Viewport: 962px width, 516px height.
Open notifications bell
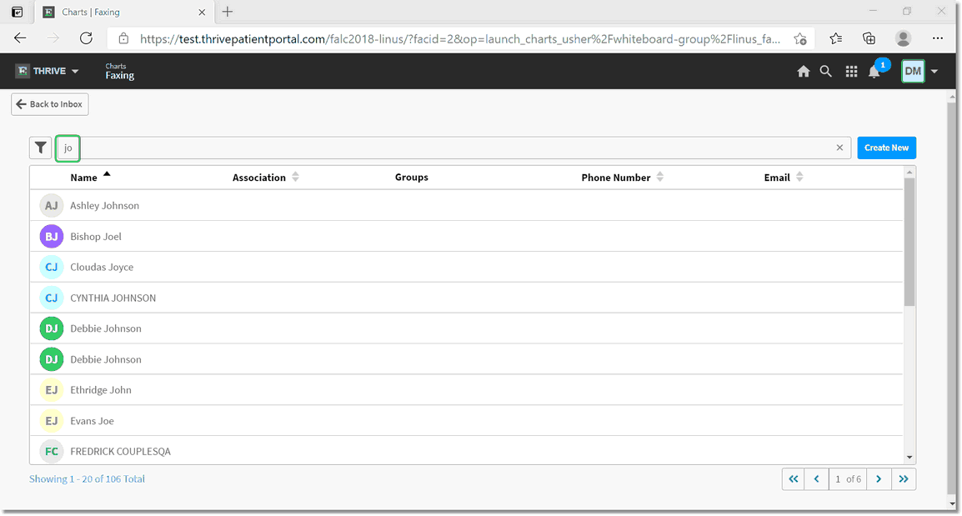874,72
